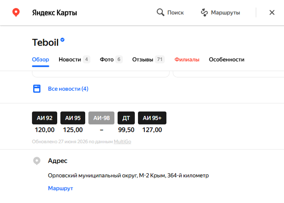Click the grayed АИ-98 fuel badge
The height and width of the screenshot is (203, 284).
tap(101, 118)
